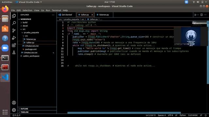
Task: Open status bar errors and warnings count
Action: click(16, 115)
